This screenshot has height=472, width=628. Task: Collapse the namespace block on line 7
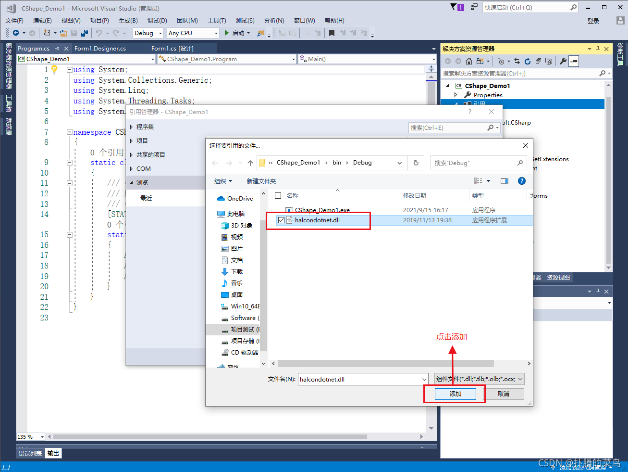(x=69, y=132)
